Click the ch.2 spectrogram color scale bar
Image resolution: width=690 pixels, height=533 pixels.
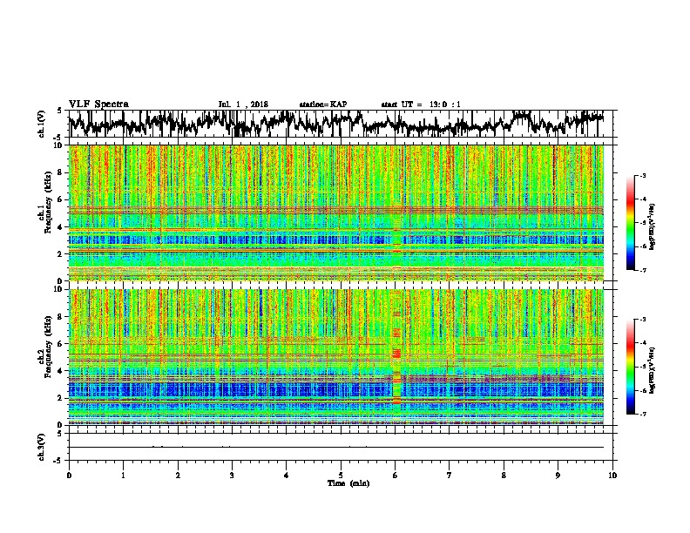coord(630,367)
